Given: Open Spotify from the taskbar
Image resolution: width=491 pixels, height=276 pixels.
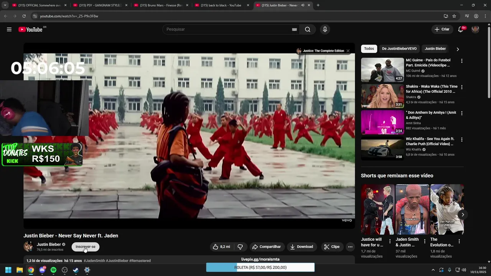Looking at the screenshot, I should point(53,270).
